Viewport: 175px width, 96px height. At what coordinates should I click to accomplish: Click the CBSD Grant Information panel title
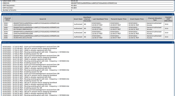11,14
